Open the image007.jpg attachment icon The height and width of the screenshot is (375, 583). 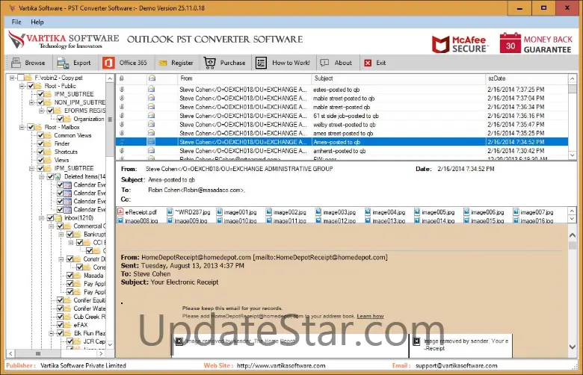point(516,212)
